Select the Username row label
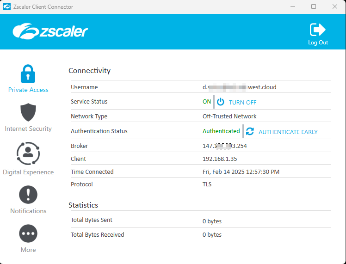The width and height of the screenshot is (346, 264). click(84, 87)
